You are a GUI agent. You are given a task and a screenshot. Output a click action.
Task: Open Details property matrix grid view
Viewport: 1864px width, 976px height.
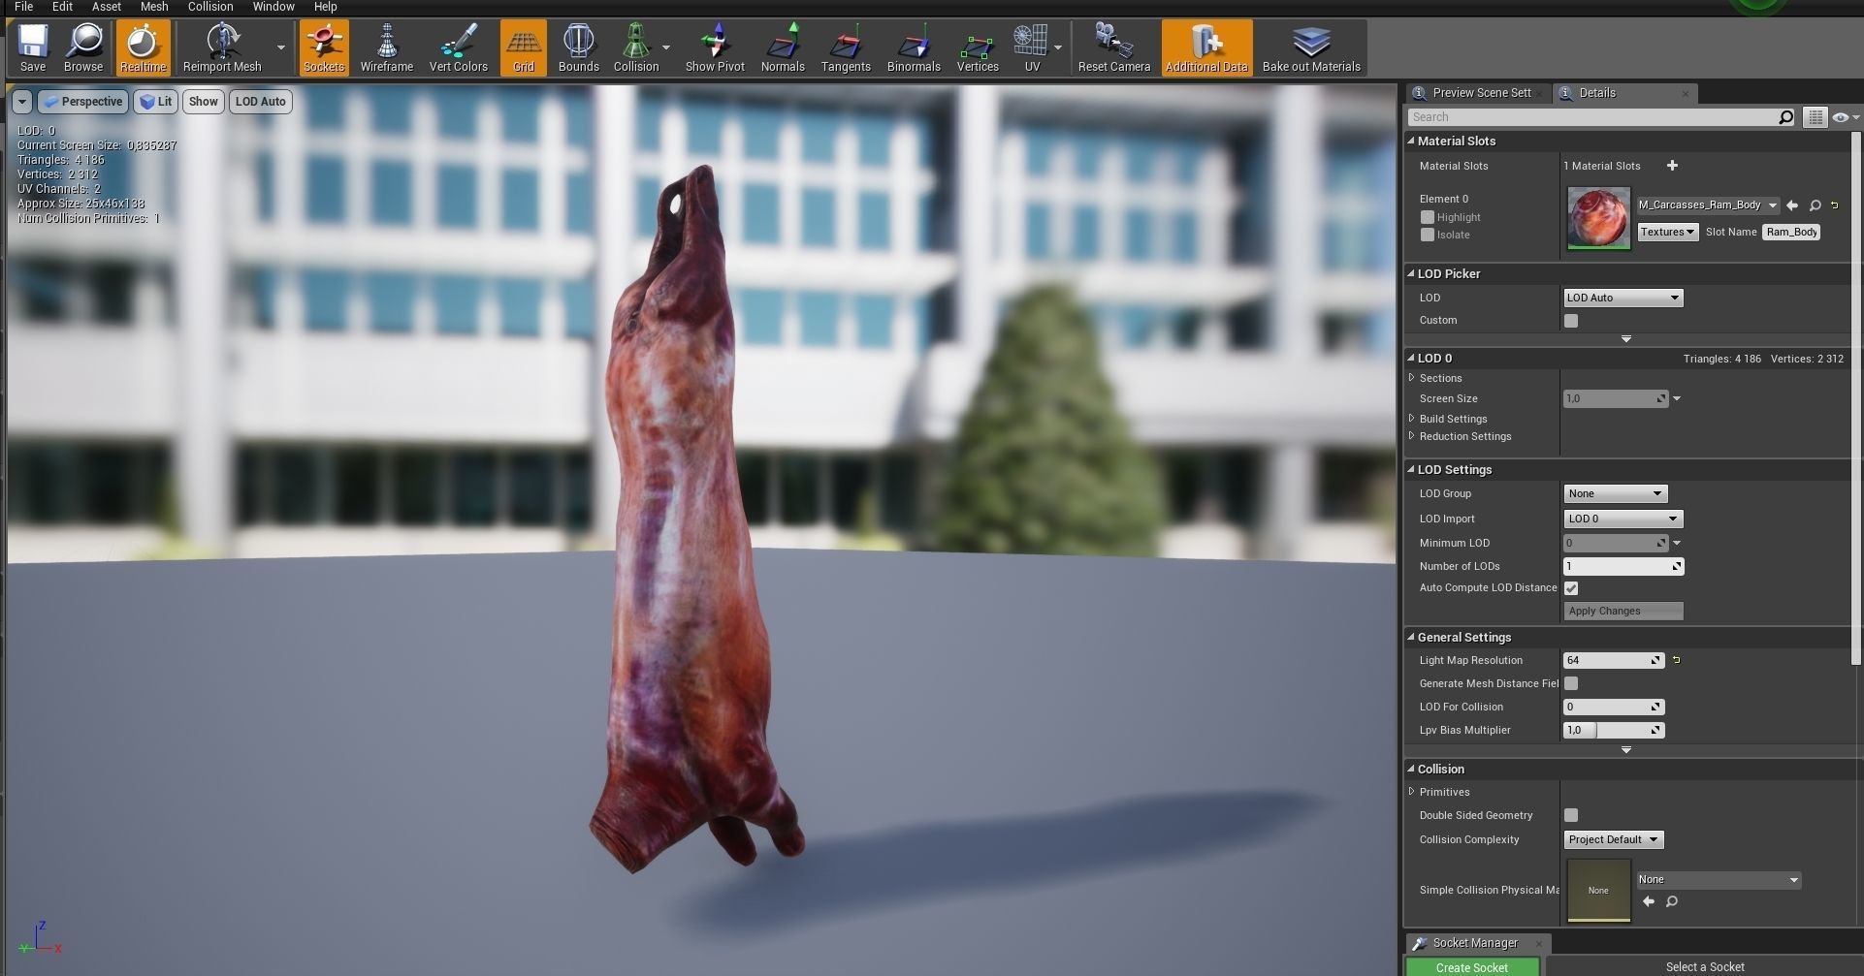point(1816,117)
